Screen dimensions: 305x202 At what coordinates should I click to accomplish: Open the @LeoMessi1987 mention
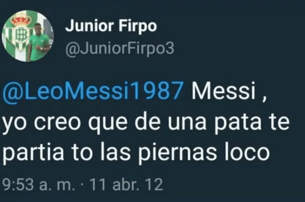[93, 91]
